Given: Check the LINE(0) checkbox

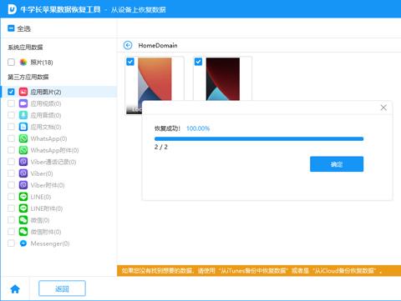Looking at the screenshot, I should (x=11, y=197).
